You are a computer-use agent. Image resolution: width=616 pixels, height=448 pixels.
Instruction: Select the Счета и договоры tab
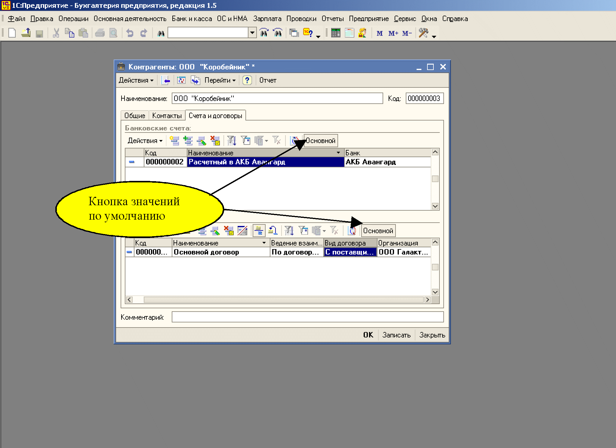[x=215, y=116]
